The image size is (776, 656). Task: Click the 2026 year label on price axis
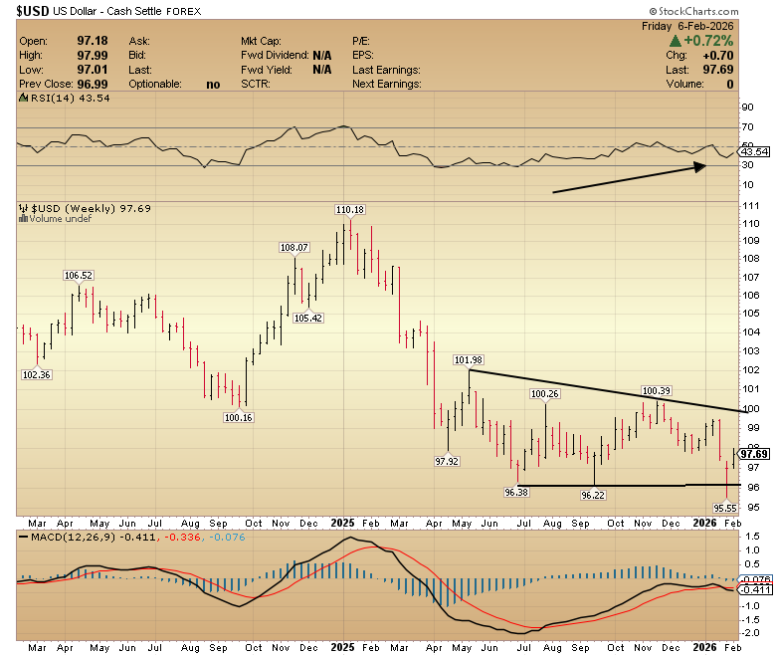704,523
